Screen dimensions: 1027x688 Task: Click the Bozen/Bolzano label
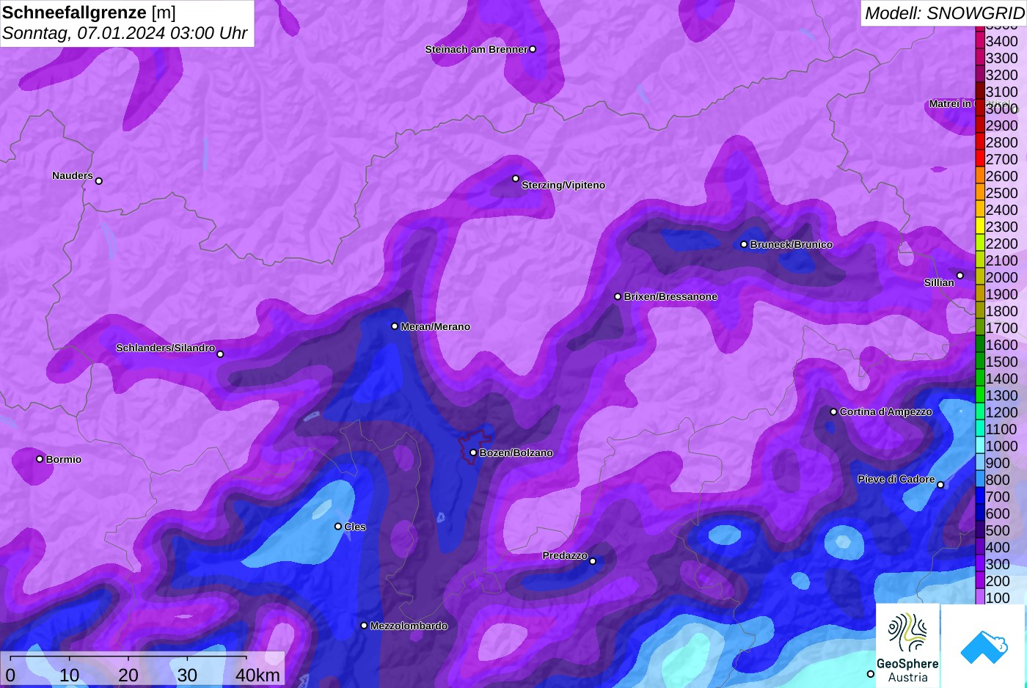coord(516,453)
